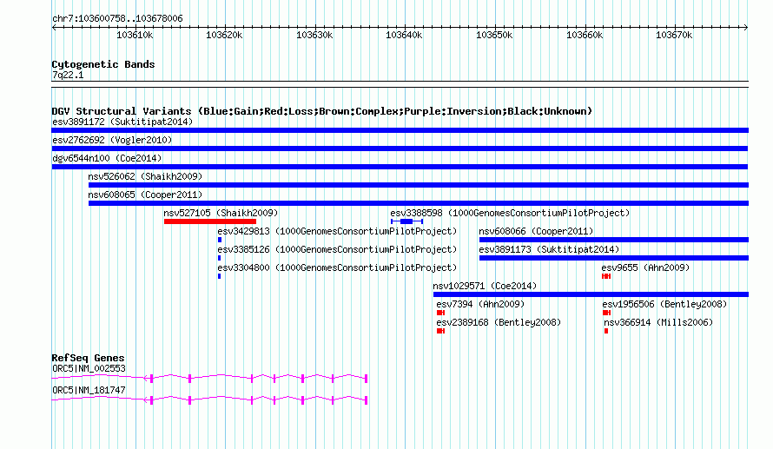Click the ORC5|NM_002553 gene label

tap(89, 368)
